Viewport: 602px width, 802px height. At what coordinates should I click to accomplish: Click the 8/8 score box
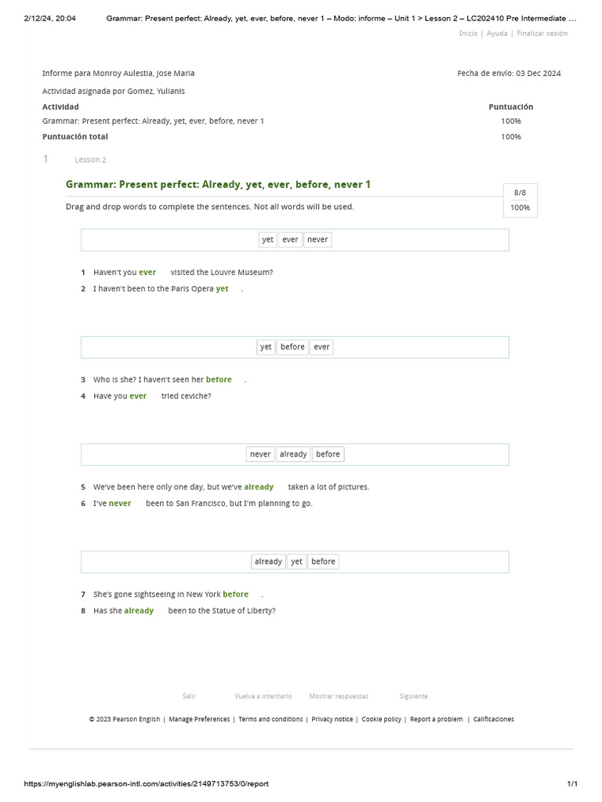pyautogui.click(x=520, y=193)
